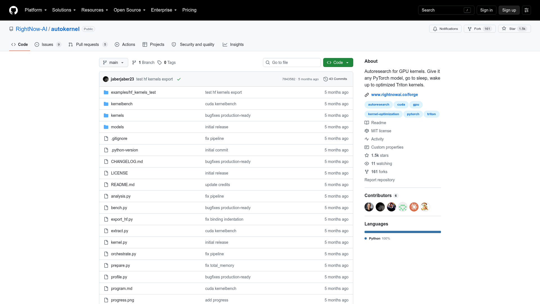The width and height of the screenshot is (540, 304).
Task: Switch to the Projects tab
Action: click(153, 44)
